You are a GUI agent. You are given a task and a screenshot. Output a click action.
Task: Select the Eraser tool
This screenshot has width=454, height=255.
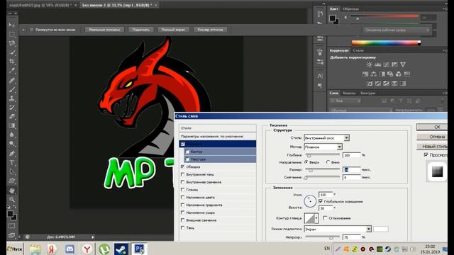(12, 116)
